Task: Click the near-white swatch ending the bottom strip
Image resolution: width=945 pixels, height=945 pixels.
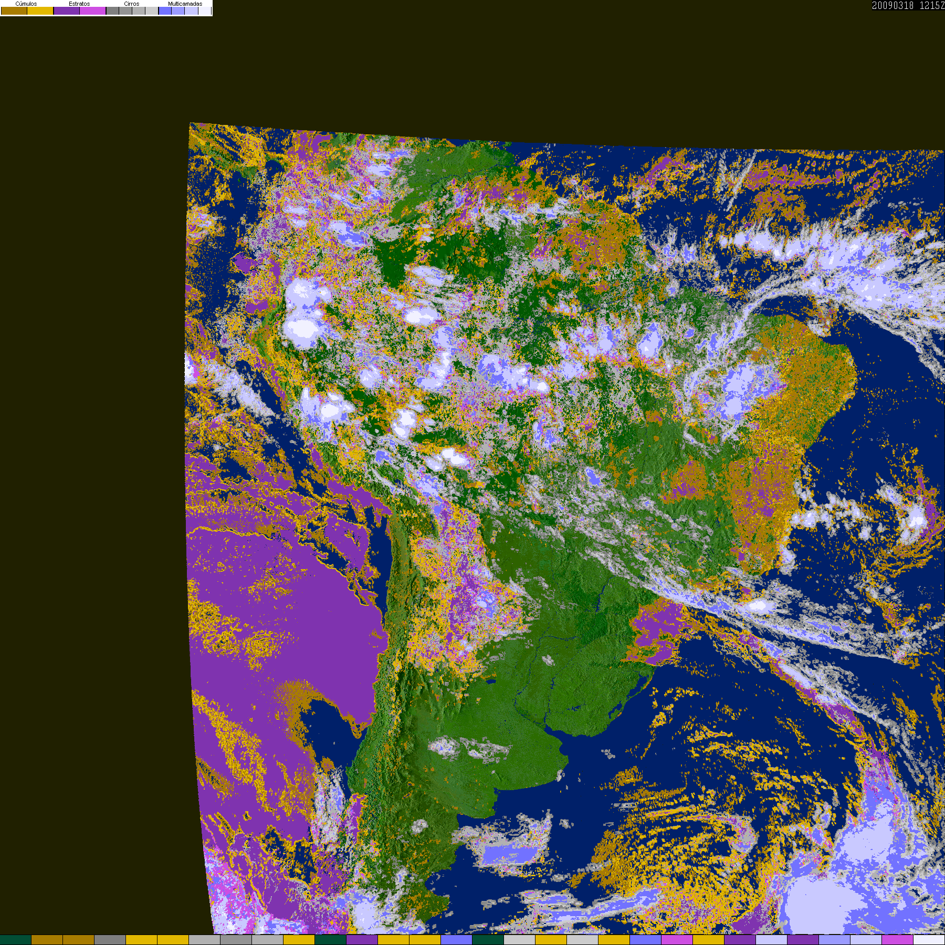Action: (x=929, y=940)
